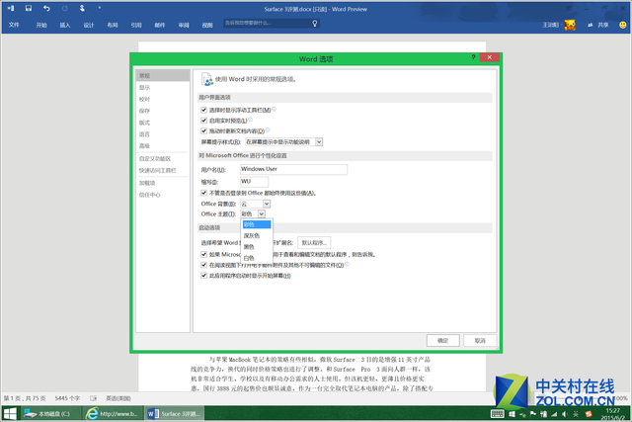Click the Default Programs (默认程序...) button
This screenshot has height=422, width=632.
point(314,242)
